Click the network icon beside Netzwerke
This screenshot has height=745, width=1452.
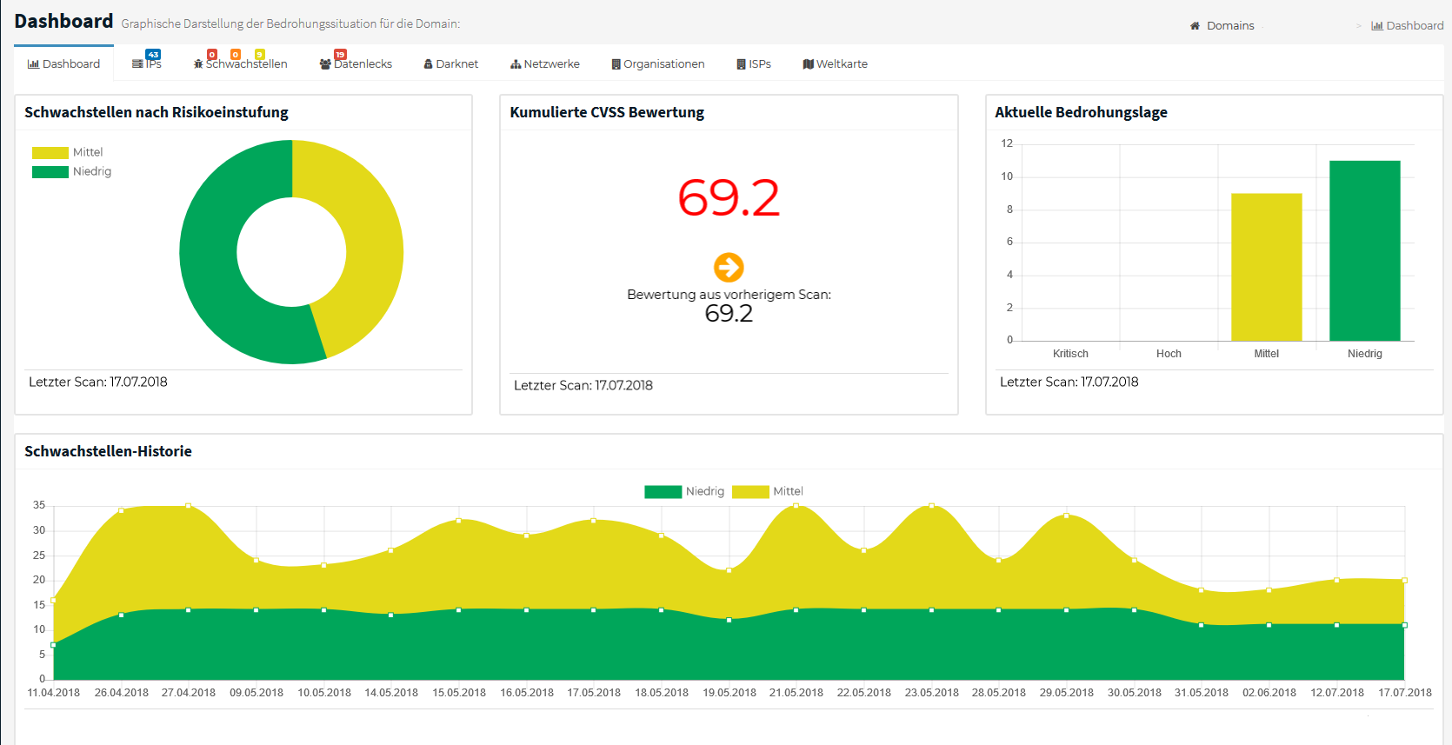point(516,64)
